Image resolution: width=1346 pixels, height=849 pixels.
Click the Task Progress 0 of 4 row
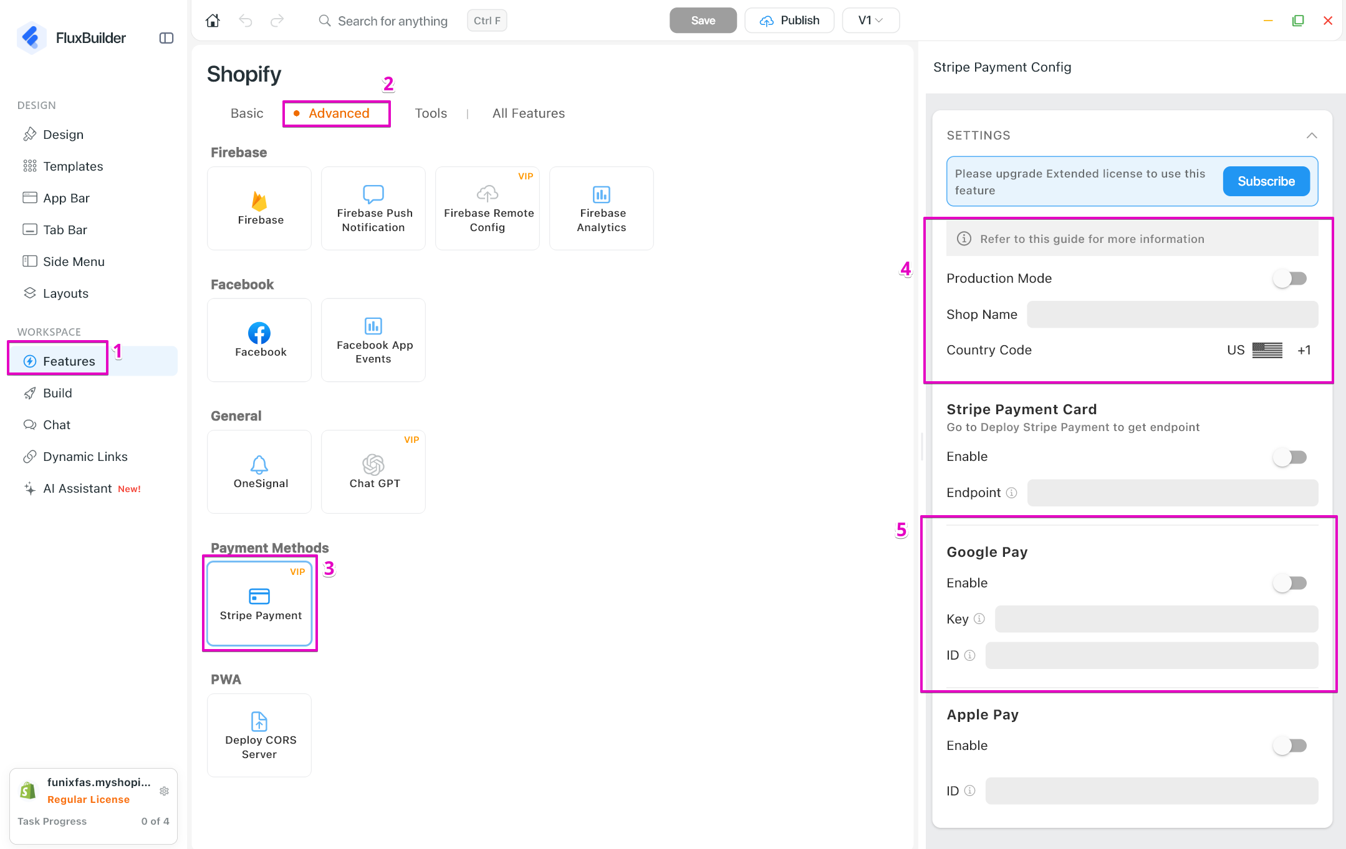[x=94, y=822]
